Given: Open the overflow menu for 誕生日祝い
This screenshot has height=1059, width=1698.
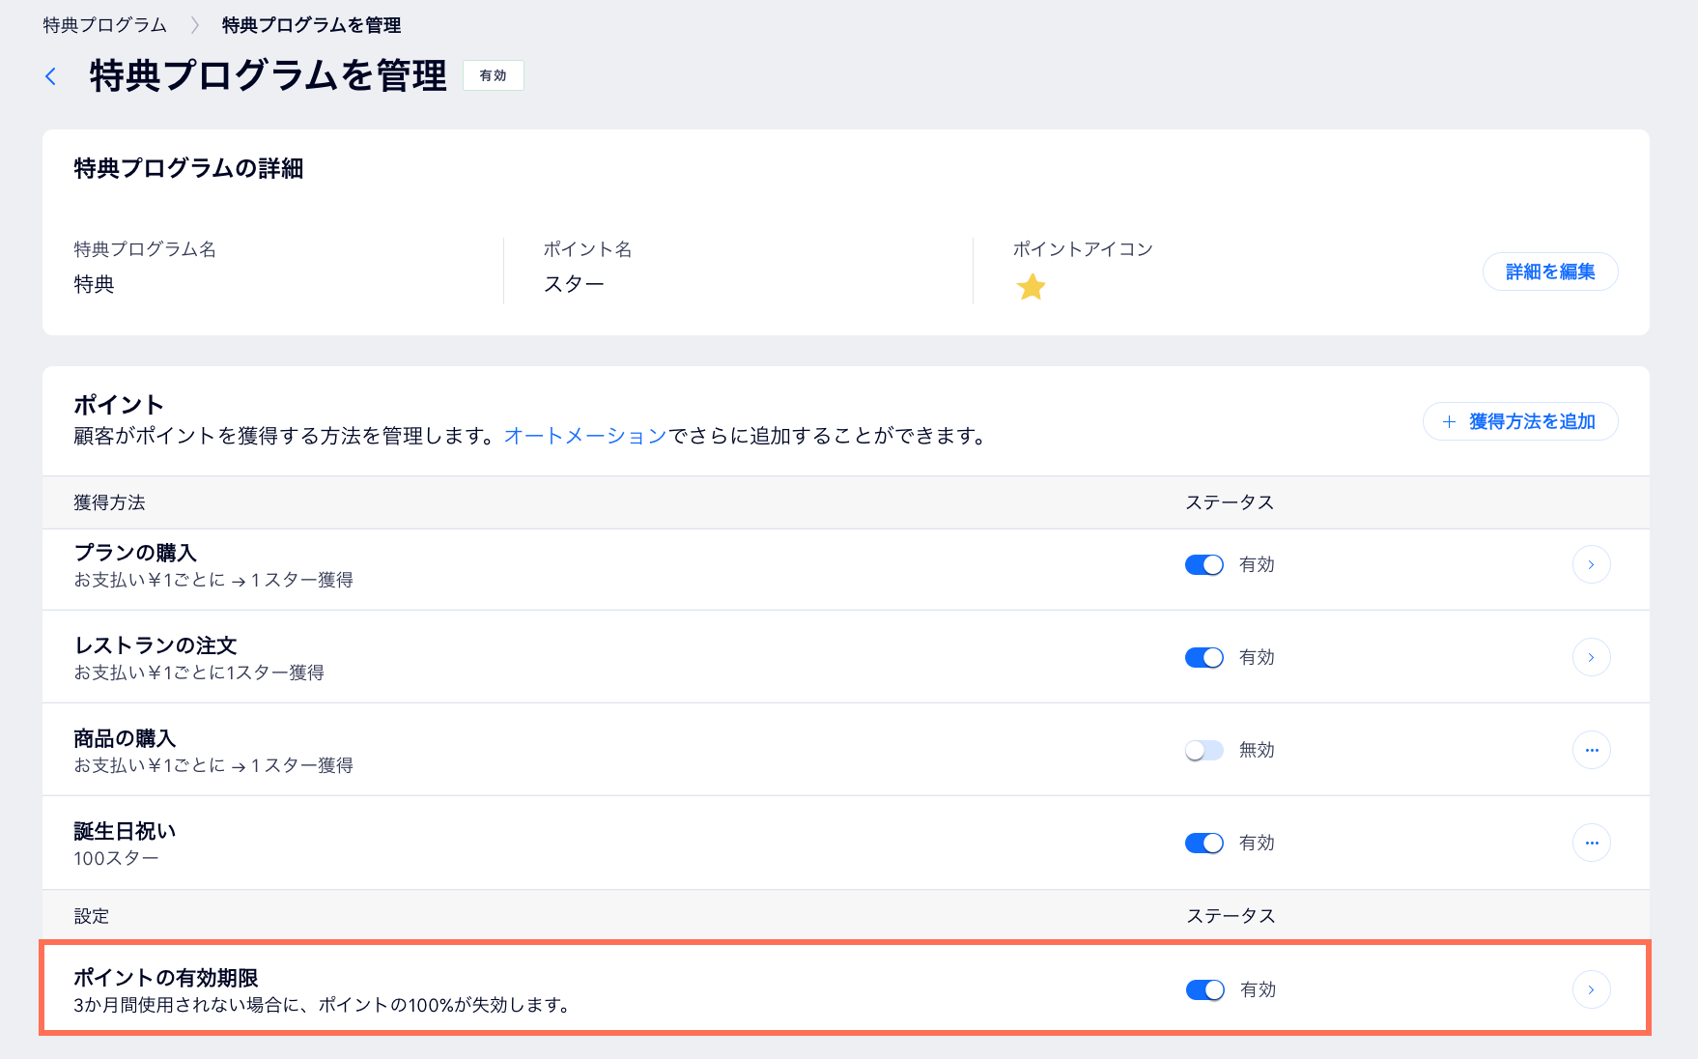Looking at the screenshot, I should click(x=1592, y=842).
